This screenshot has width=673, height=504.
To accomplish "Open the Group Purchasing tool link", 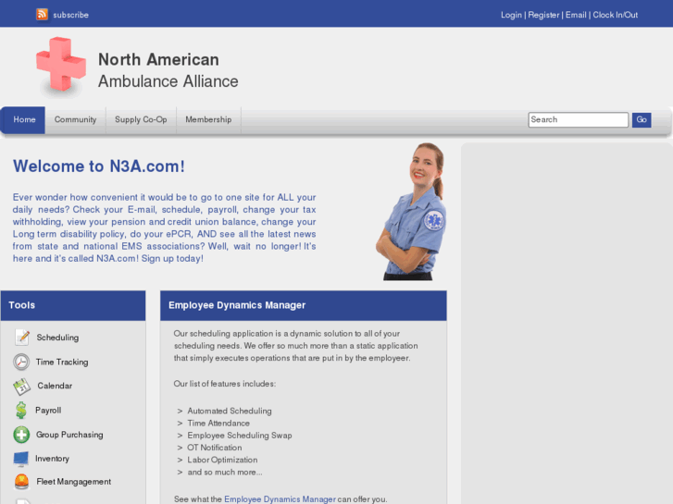I will pyautogui.click(x=69, y=435).
